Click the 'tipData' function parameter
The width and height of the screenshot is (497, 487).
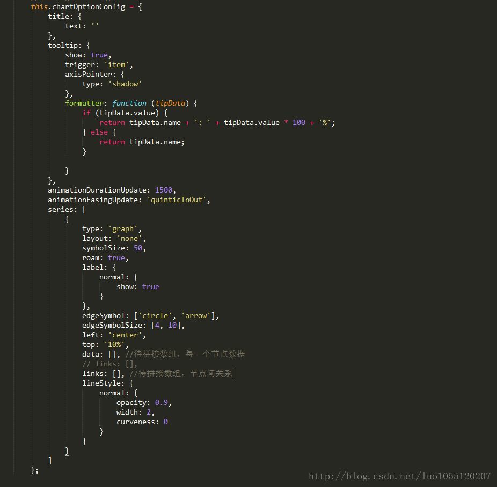[170, 103]
